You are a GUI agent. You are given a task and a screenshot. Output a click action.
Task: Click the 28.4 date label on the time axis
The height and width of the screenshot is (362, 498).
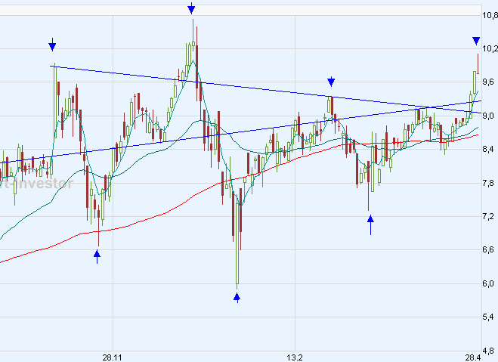point(473,357)
